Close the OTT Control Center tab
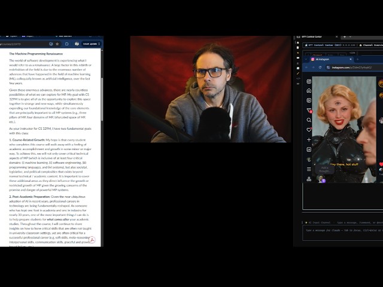Screen dimensions: 383x287 point(336,36)
